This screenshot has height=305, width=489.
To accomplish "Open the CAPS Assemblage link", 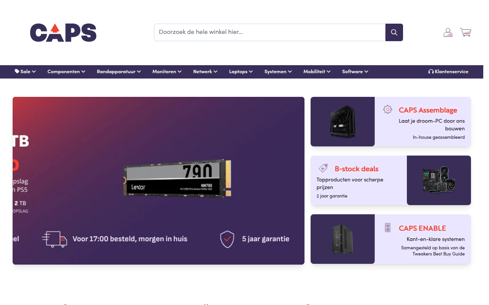I will pos(428,110).
